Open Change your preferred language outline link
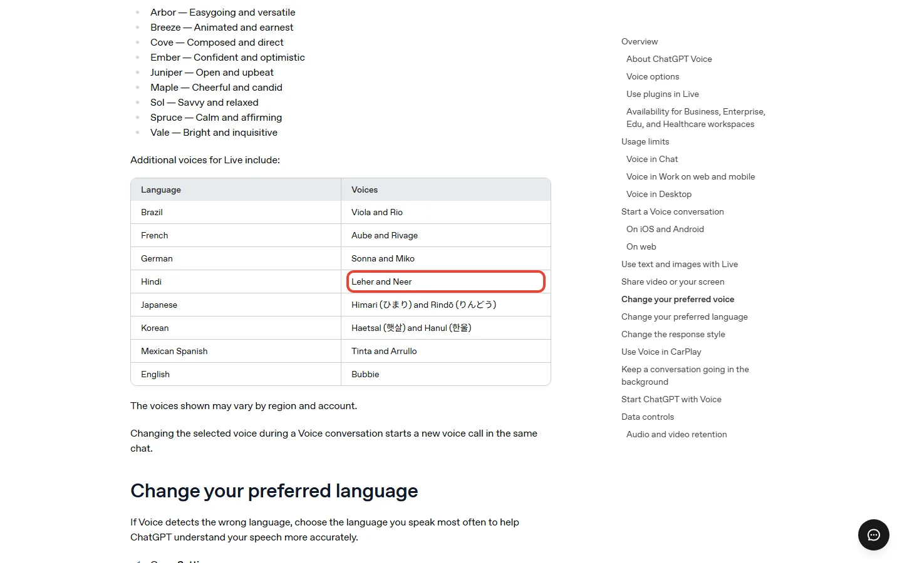 685,317
